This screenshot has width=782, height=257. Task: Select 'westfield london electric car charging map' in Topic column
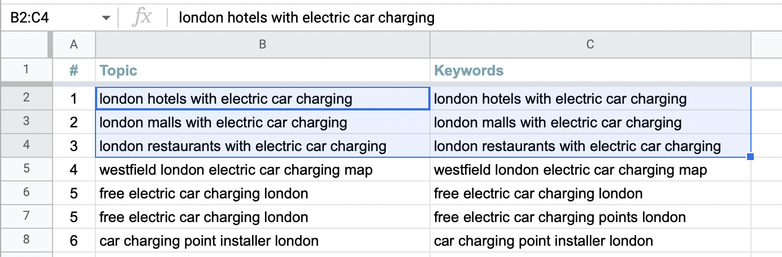[x=263, y=169]
